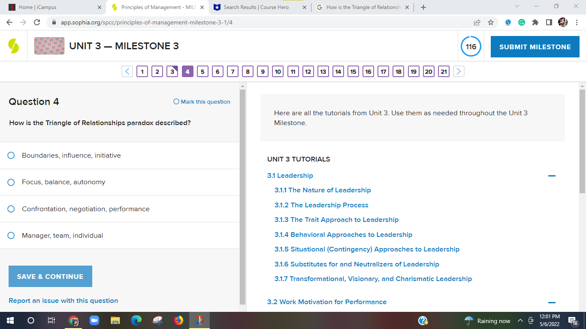Click the course thumbnail beside Unit 3 title
Viewport: 586px width, 329px height.
coord(49,46)
